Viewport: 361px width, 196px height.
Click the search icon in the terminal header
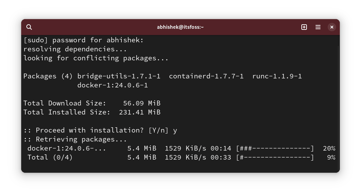(x=29, y=27)
